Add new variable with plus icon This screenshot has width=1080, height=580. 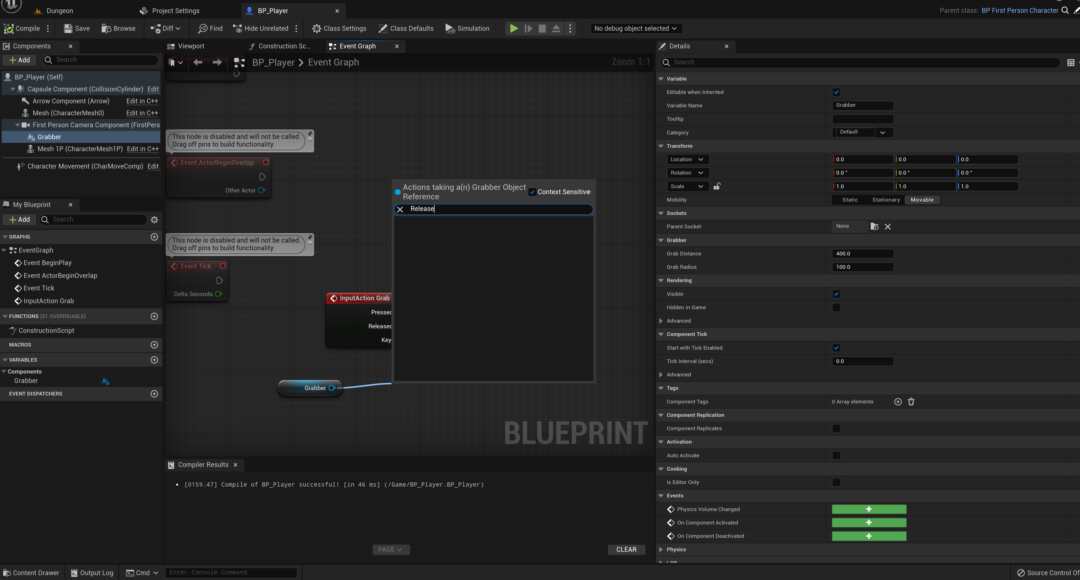[x=154, y=360]
